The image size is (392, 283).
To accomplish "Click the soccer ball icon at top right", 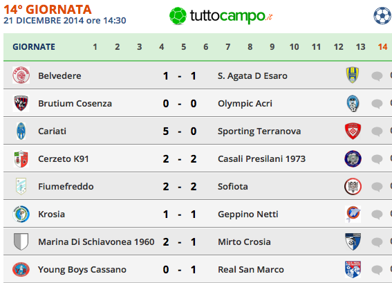I will (382, 16).
